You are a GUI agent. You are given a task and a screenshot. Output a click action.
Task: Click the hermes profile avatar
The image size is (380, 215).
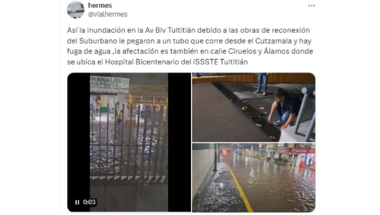(76, 10)
